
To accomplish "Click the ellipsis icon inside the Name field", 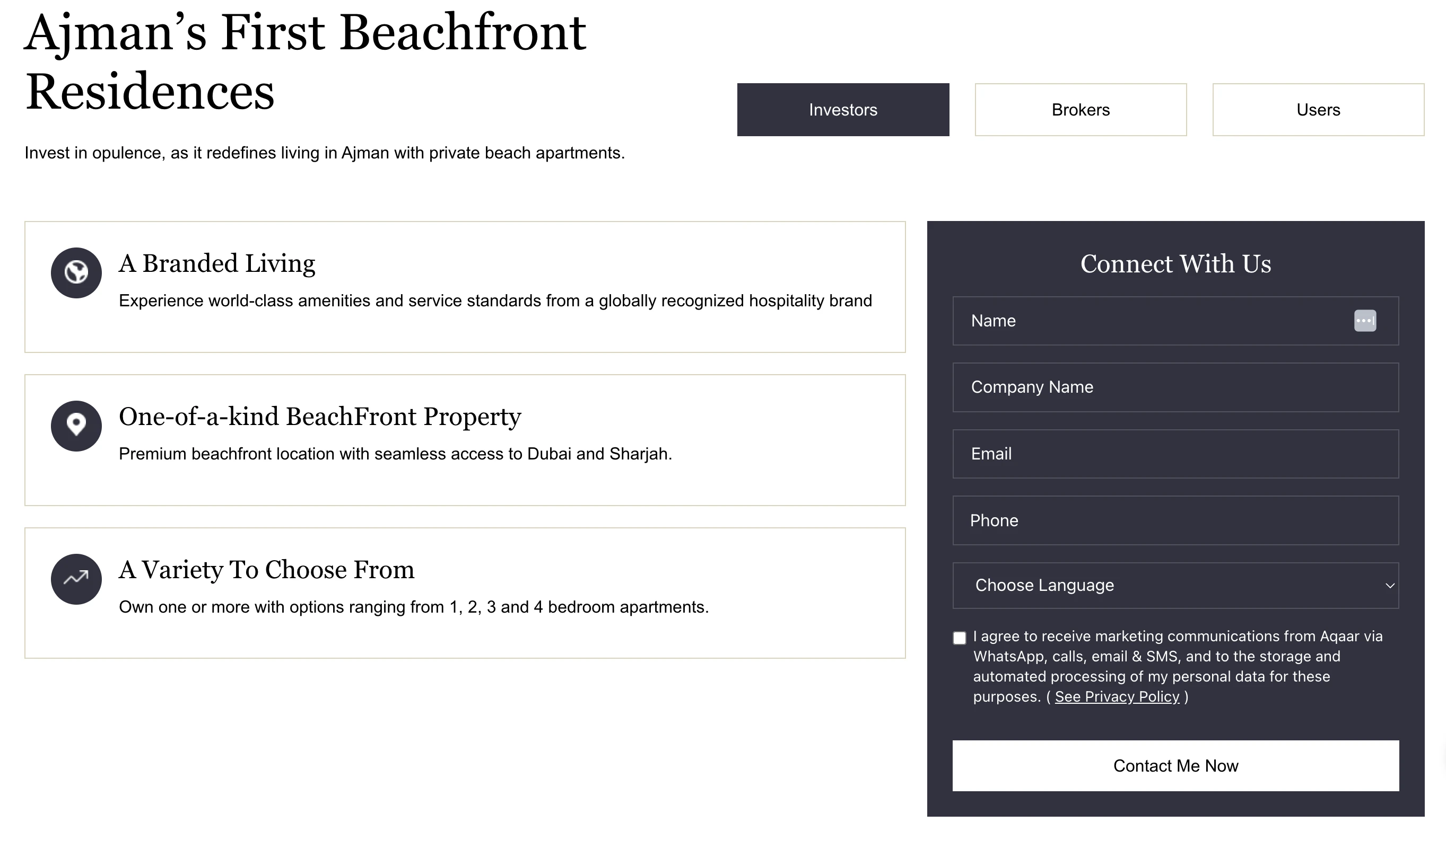I will click(x=1365, y=321).
